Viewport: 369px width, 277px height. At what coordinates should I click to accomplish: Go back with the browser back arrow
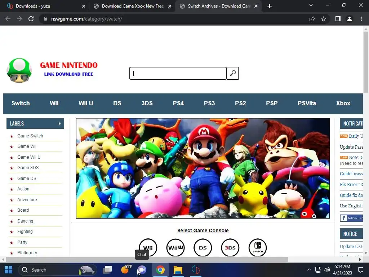8,19
